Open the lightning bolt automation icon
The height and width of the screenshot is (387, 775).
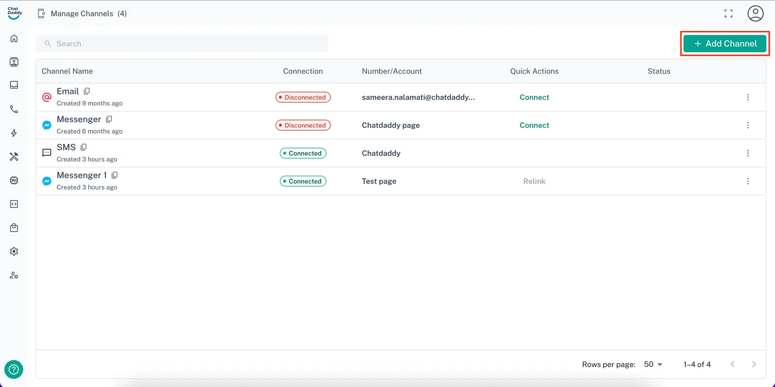point(14,133)
